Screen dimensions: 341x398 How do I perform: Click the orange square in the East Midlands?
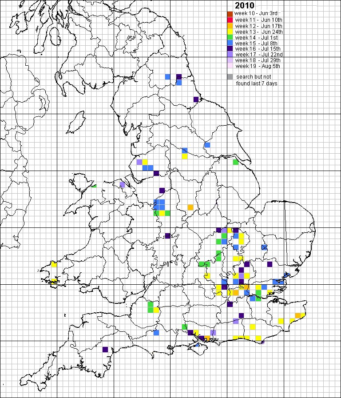coord(190,207)
